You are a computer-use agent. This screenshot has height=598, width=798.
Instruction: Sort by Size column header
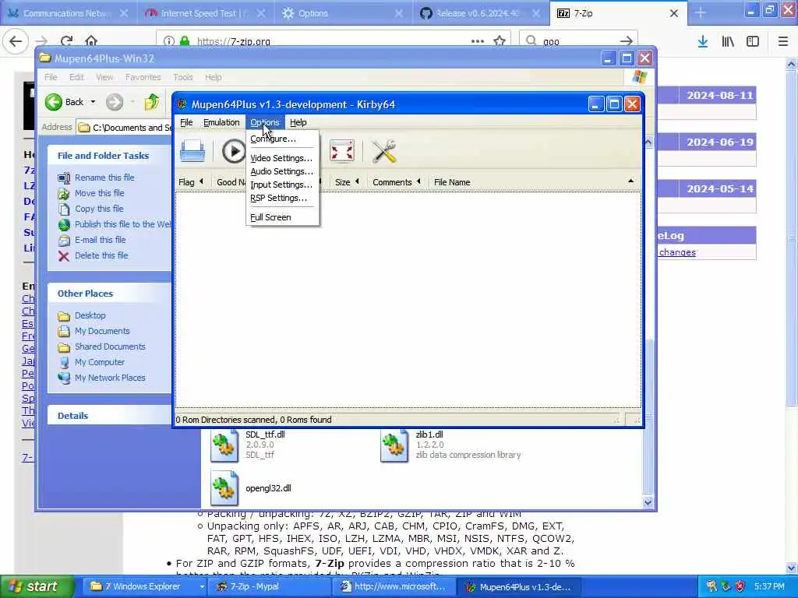point(347,182)
